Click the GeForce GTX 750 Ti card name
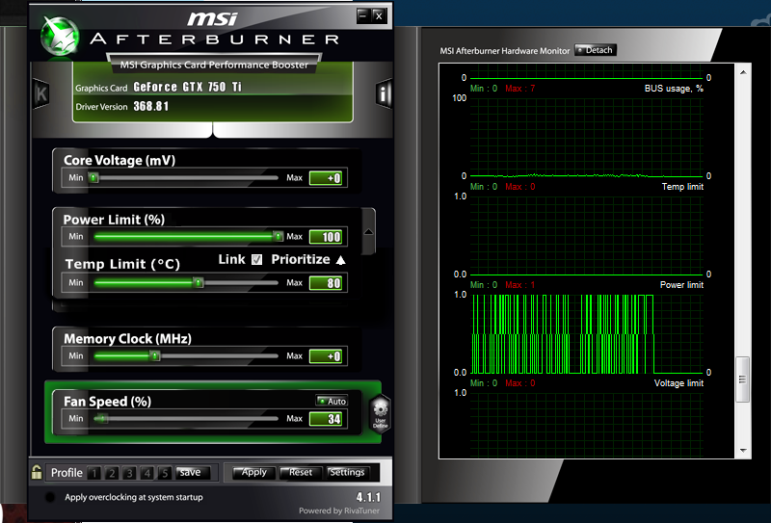This screenshot has height=523, width=771. (187, 87)
